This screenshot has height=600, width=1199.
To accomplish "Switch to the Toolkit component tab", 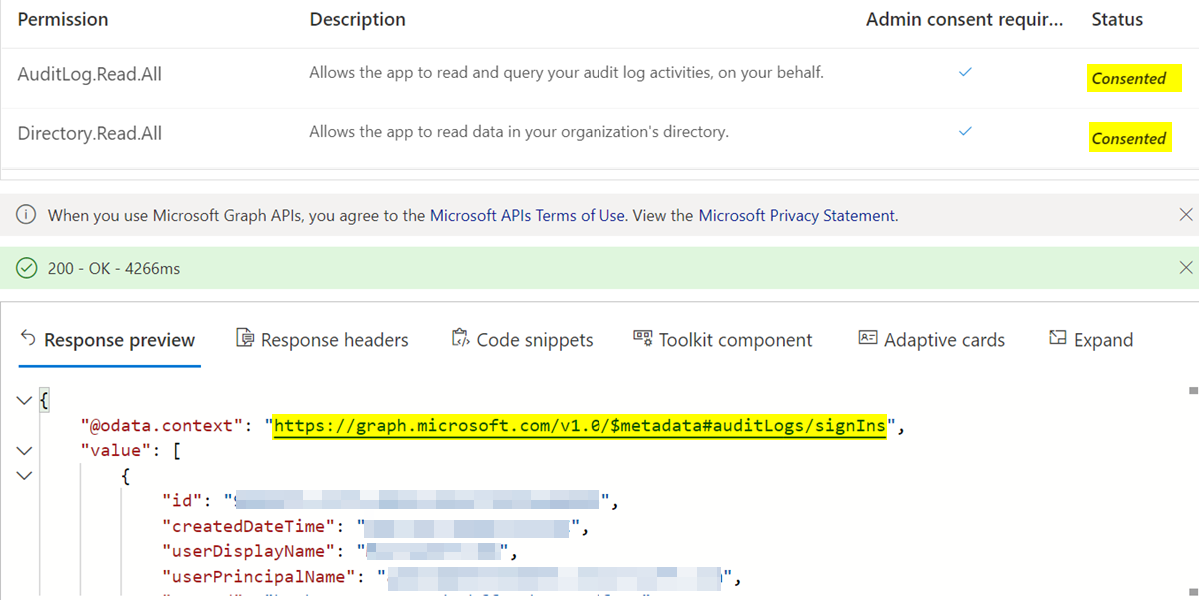I will (723, 340).
